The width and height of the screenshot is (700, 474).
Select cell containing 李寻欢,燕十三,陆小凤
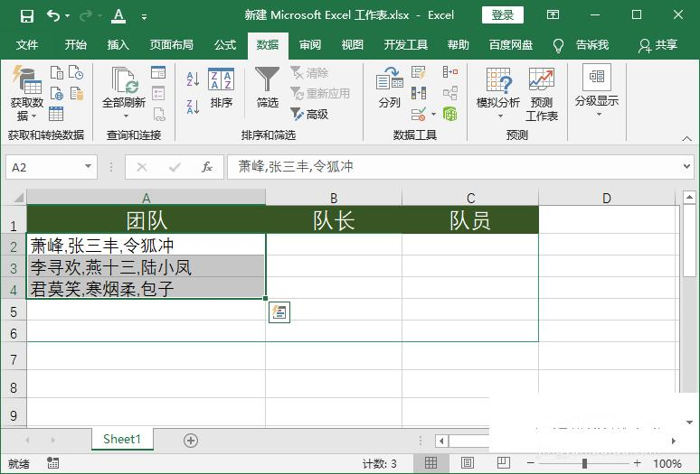click(x=146, y=267)
